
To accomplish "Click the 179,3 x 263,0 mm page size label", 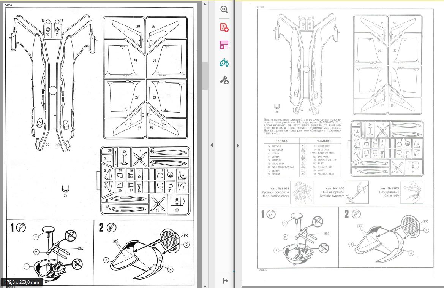I will pos(22,282).
